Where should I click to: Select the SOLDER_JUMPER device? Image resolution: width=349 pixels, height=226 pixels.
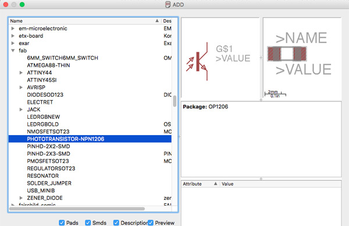pyautogui.click(x=49, y=183)
